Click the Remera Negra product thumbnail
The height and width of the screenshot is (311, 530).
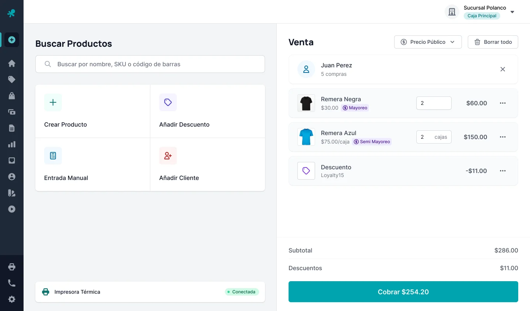tap(306, 103)
